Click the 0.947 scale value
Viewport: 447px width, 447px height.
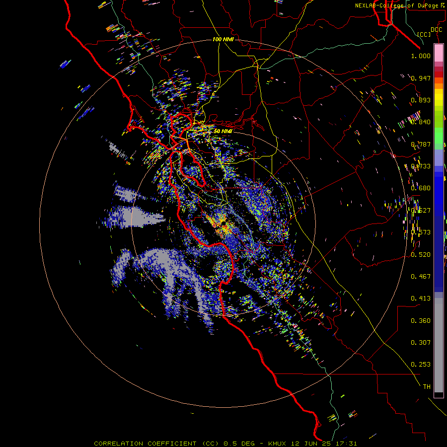tap(421, 78)
